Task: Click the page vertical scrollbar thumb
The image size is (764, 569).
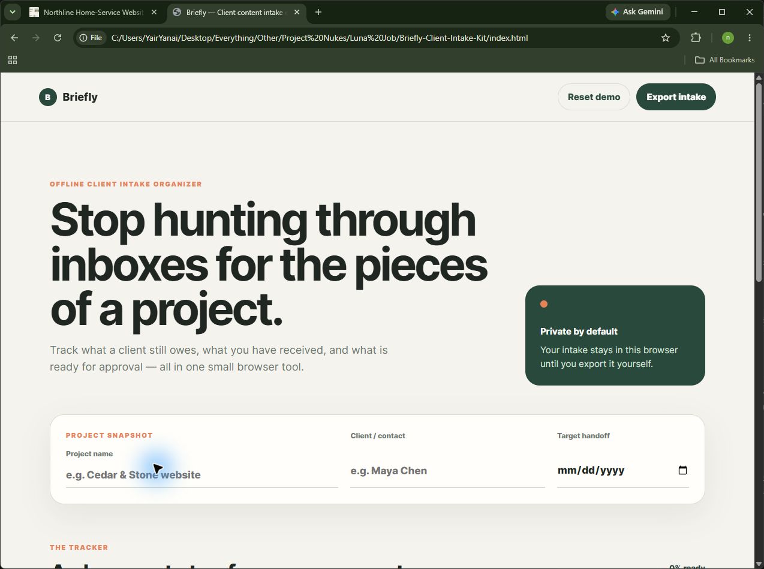Action: (x=759, y=183)
